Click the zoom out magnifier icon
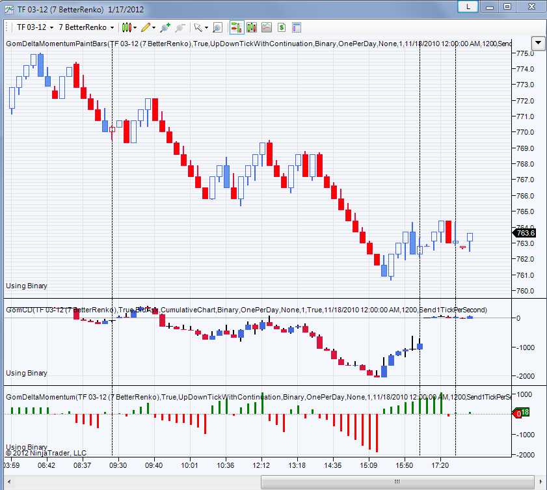 tap(180, 27)
